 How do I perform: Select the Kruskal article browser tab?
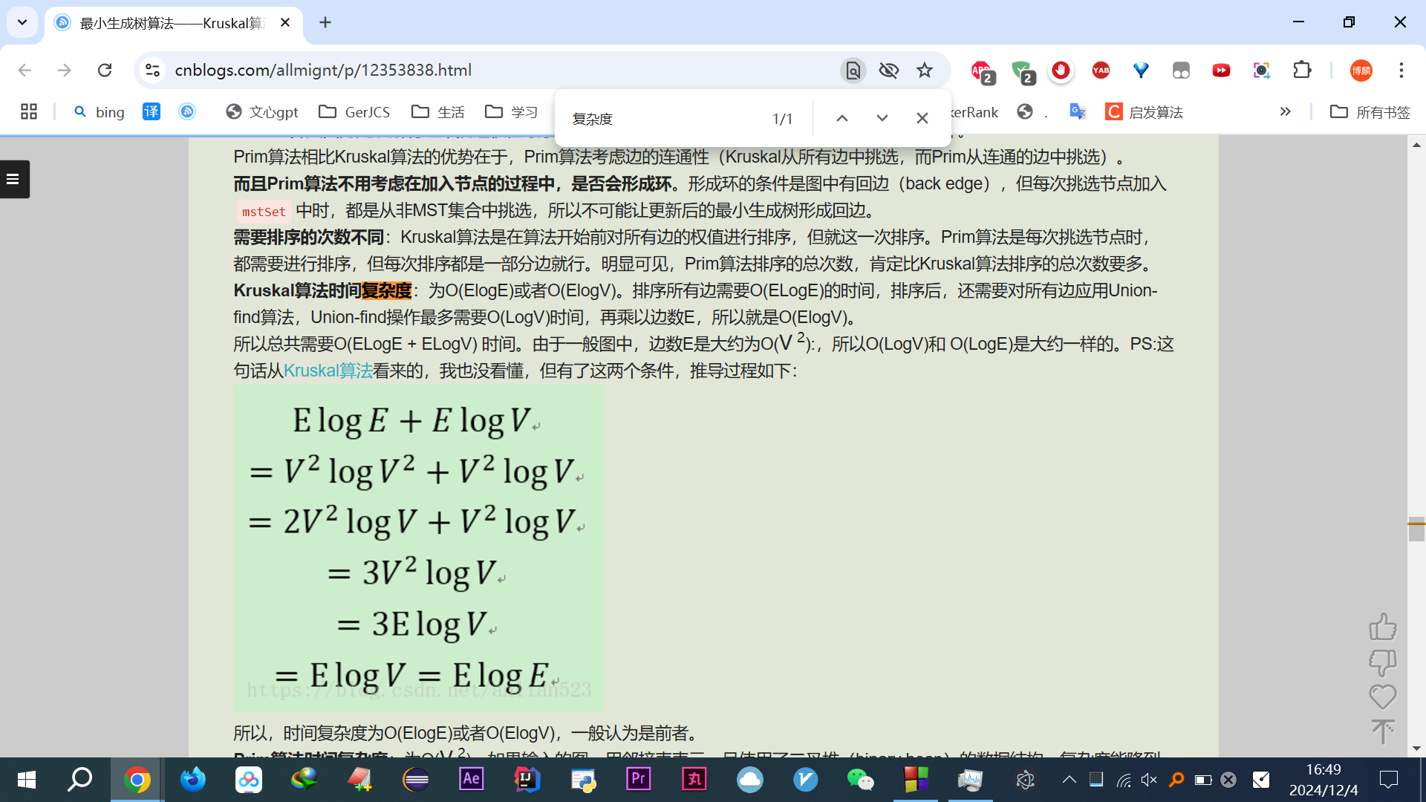[172, 23]
